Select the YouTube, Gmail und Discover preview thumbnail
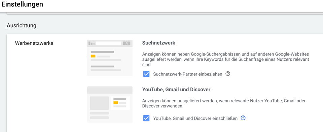This screenshot has height=132, width=323. [x=110, y=105]
